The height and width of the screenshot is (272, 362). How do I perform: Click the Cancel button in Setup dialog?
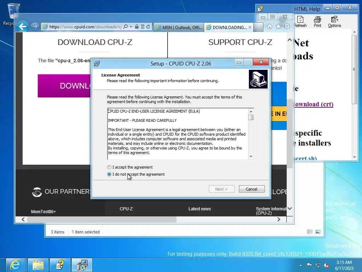click(252, 189)
